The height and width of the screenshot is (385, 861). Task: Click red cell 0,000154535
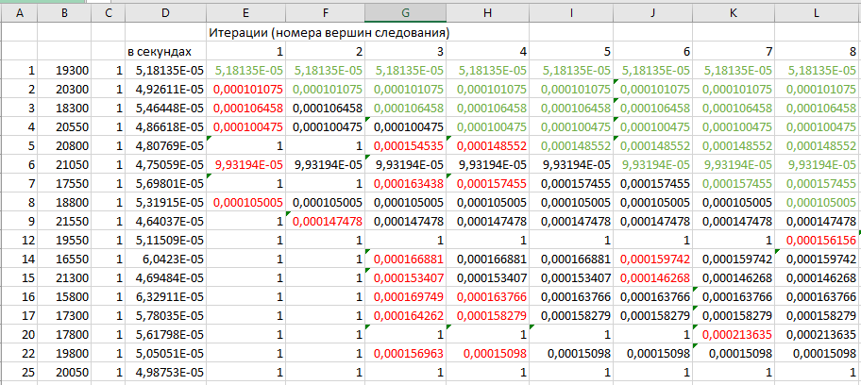405,145
